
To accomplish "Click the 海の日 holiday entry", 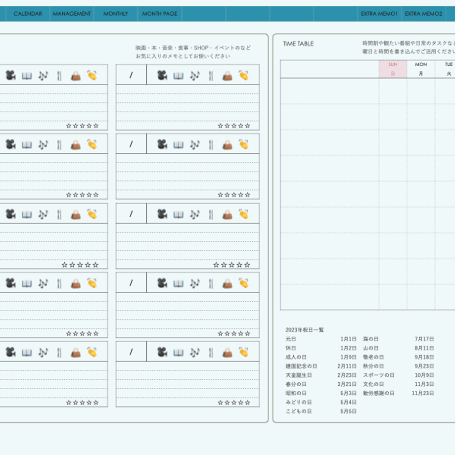I will (x=370, y=339).
